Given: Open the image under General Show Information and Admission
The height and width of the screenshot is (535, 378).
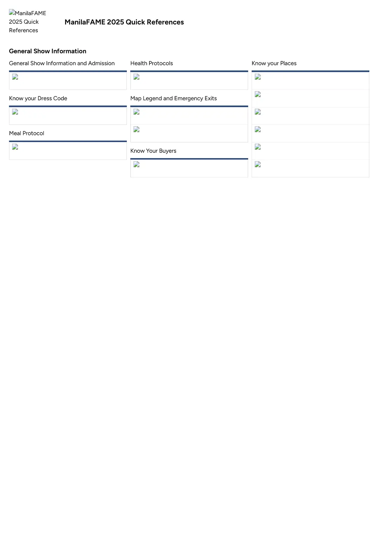Looking at the screenshot, I should [15, 77].
